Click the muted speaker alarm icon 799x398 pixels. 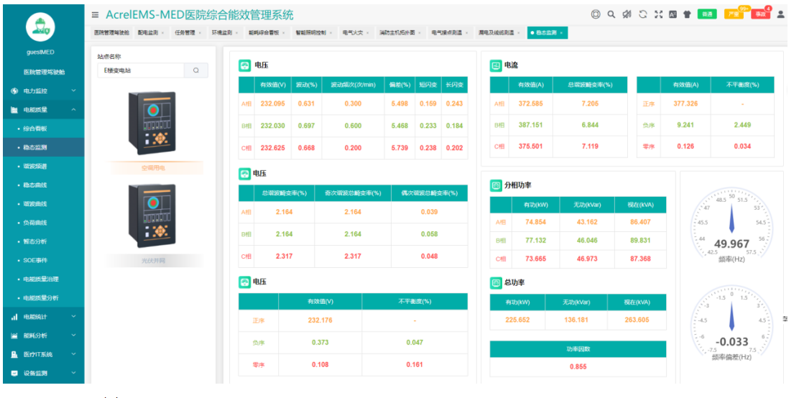click(627, 14)
